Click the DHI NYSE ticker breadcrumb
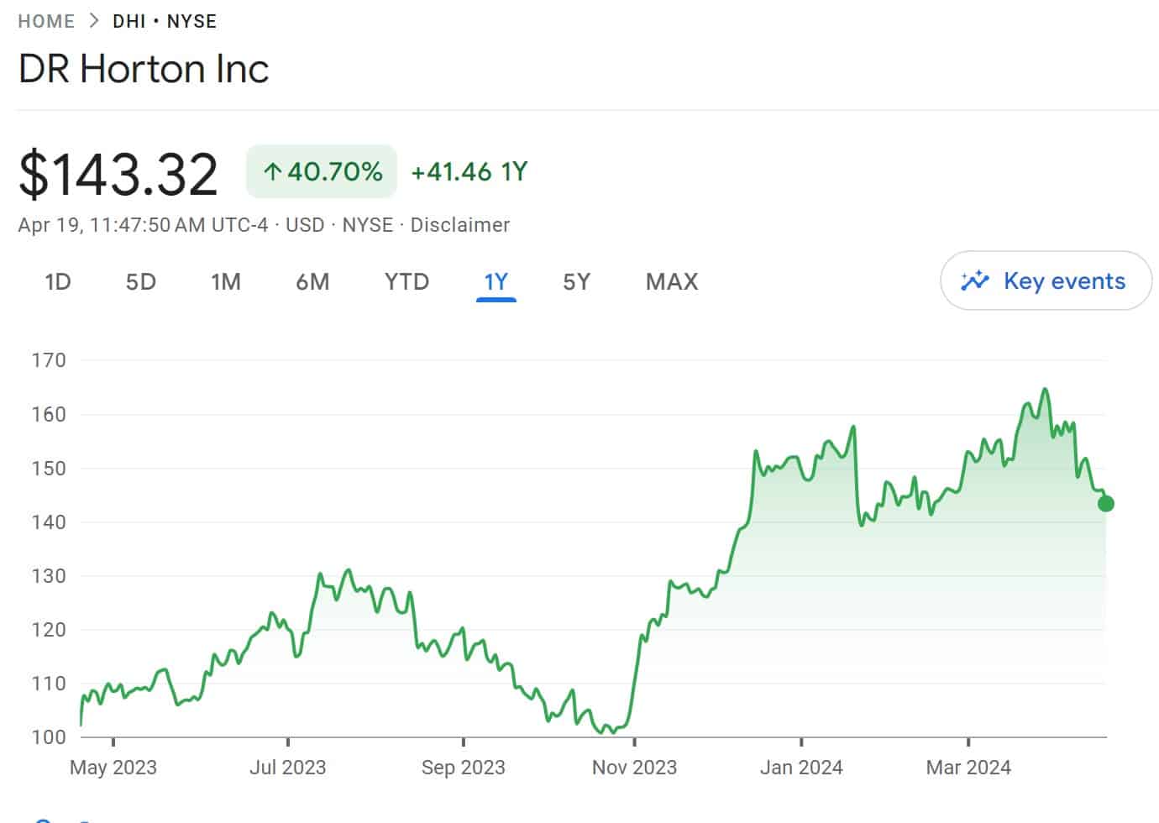1159x823 pixels. pyautogui.click(x=165, y=21)
